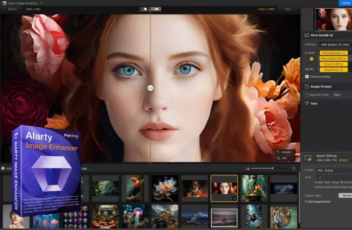352x230 pixels.
Task: Click the Browse output path button
Action: (x=345, y=195)
